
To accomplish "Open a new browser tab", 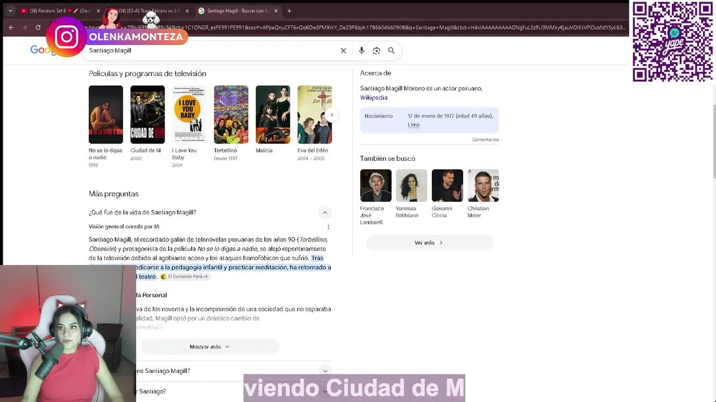I will coord(289,11).
